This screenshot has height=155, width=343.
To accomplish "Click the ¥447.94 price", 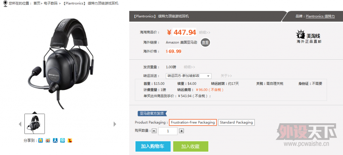I will (x=182, y=32).
